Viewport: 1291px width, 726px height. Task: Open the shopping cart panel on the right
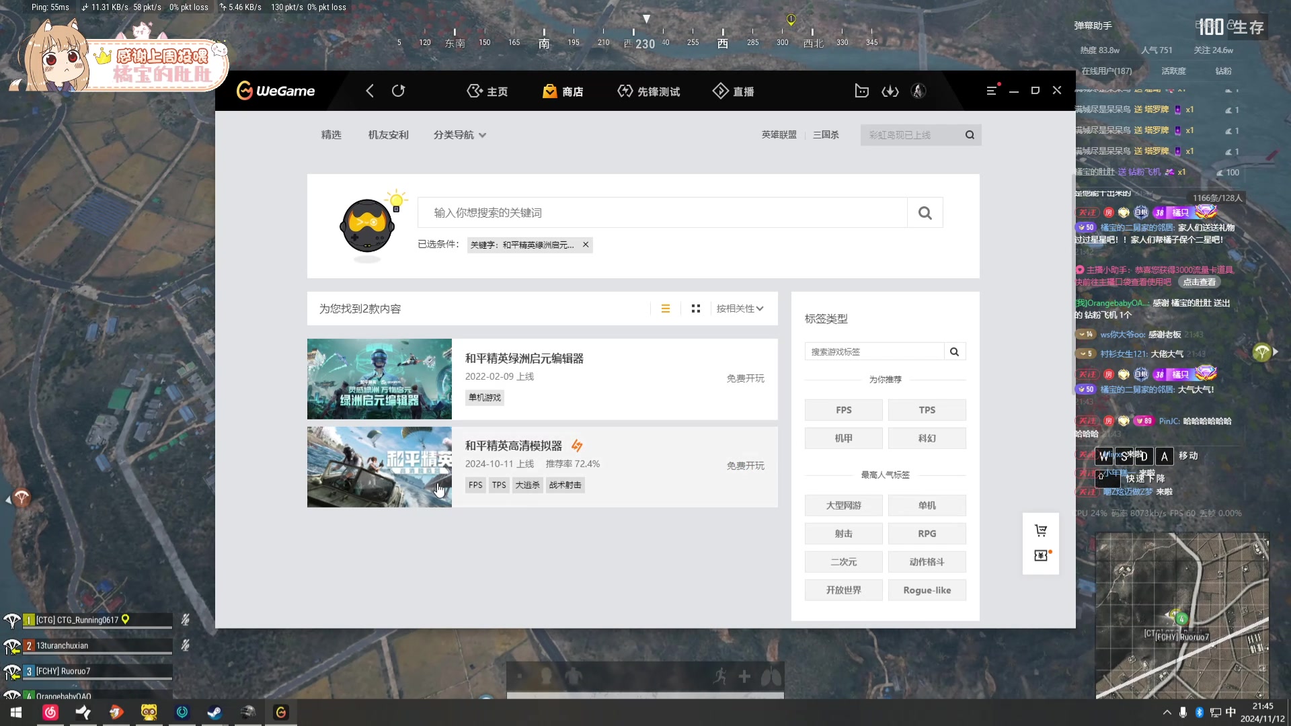(x=1040, y=530)
